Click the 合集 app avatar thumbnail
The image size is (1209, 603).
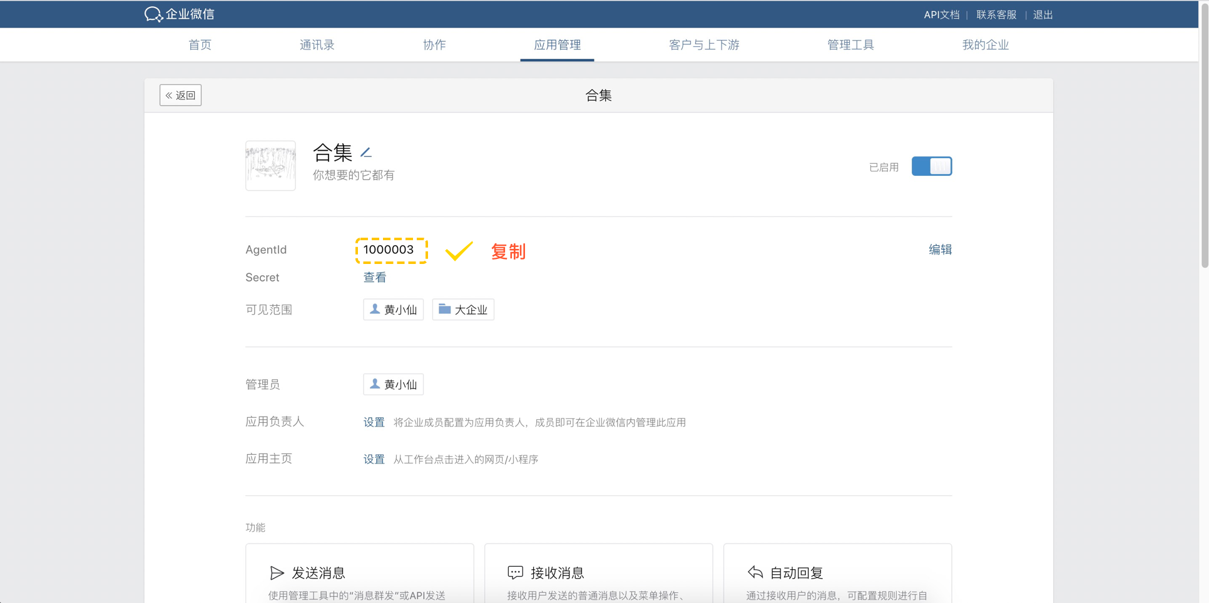[270, 166]
